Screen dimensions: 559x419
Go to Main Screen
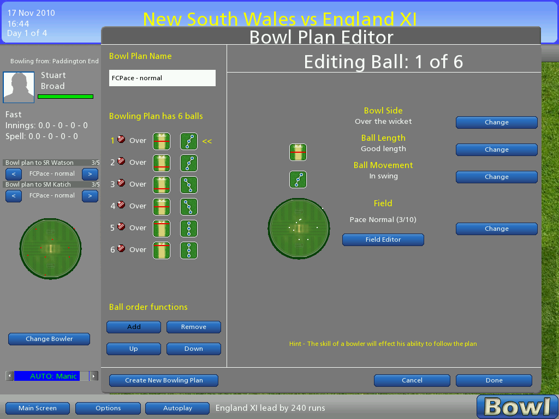click(38, 408)
